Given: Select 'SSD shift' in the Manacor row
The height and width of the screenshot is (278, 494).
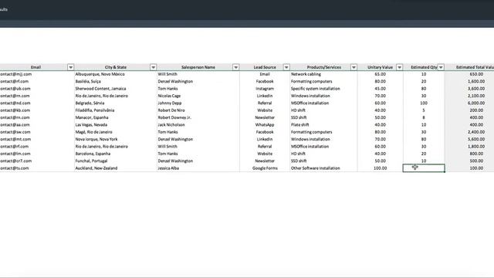Looking at the screenshot, I should 324,117.
